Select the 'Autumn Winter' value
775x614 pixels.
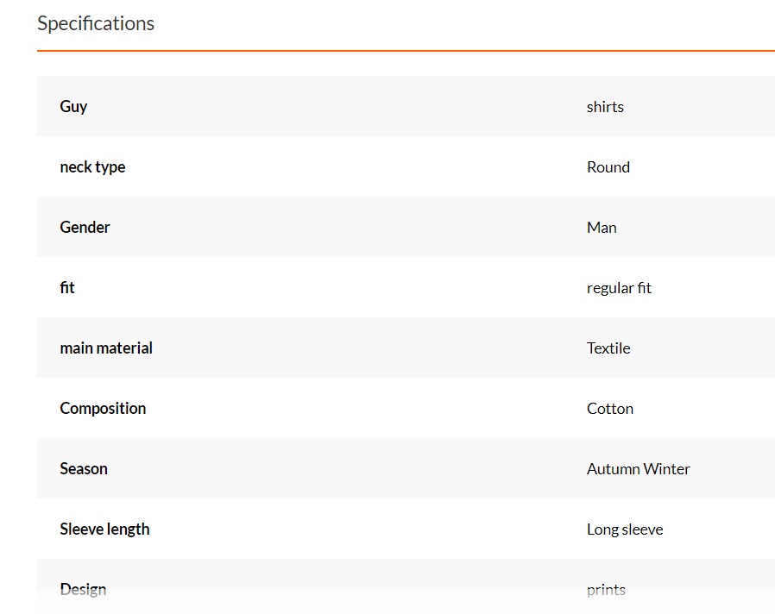click(639, 469)
